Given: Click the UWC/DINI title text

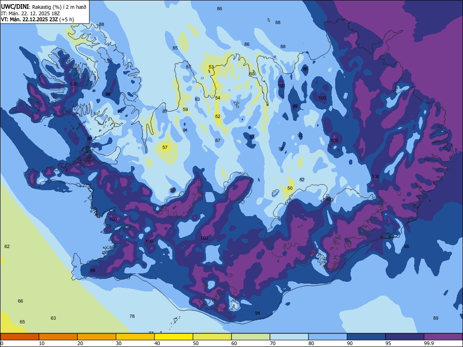Looking at the screenshot, I should pos(15,6).
